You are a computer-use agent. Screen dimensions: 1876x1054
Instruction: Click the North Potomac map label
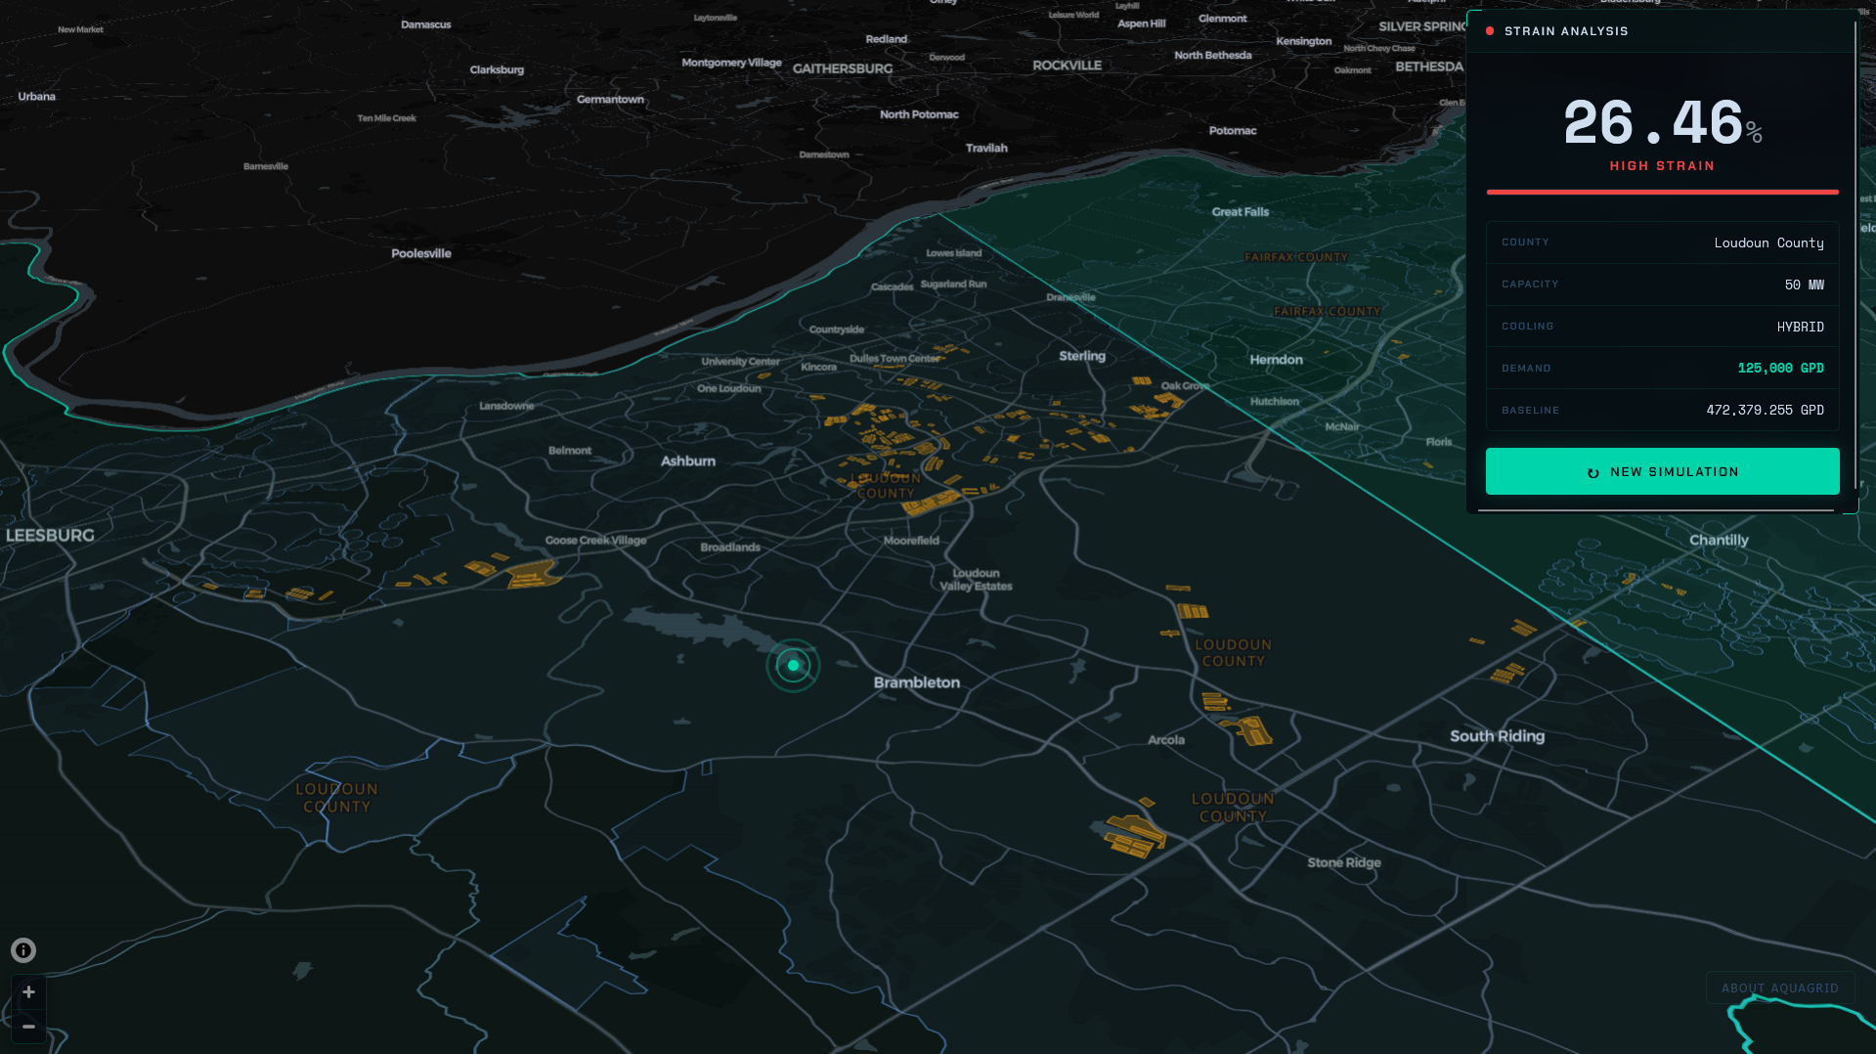point(919,114)
